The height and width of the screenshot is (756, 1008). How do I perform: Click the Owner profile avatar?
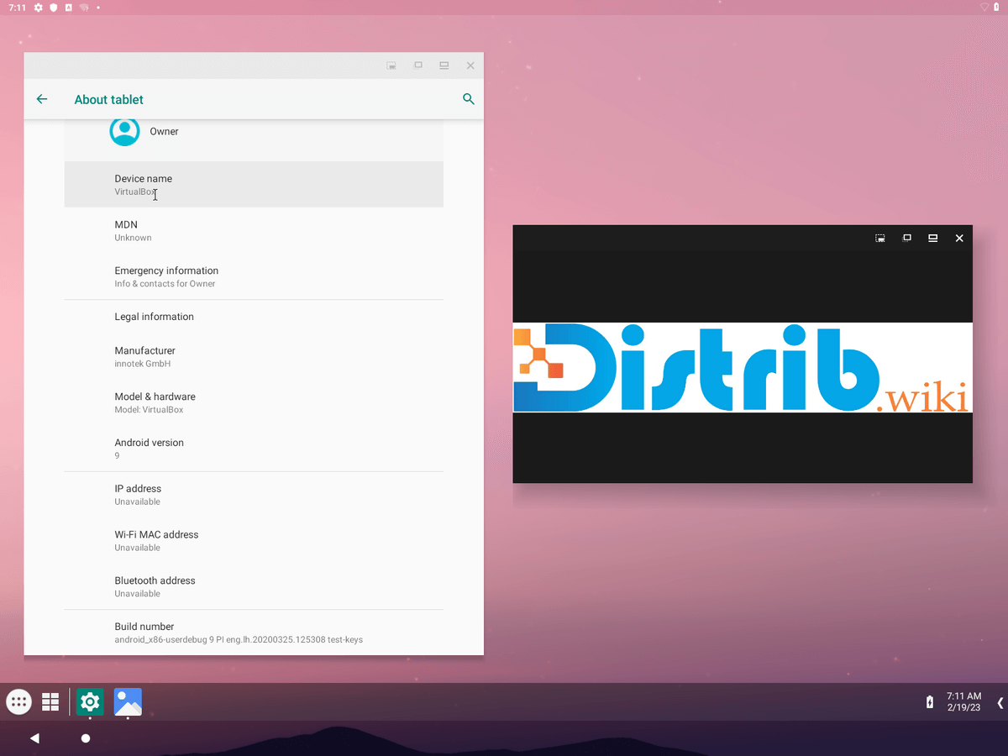click(124, 132)
